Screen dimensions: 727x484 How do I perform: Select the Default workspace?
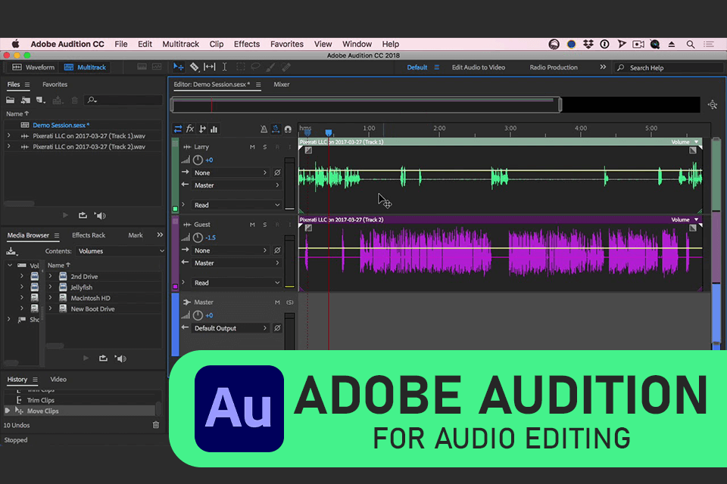417,67
